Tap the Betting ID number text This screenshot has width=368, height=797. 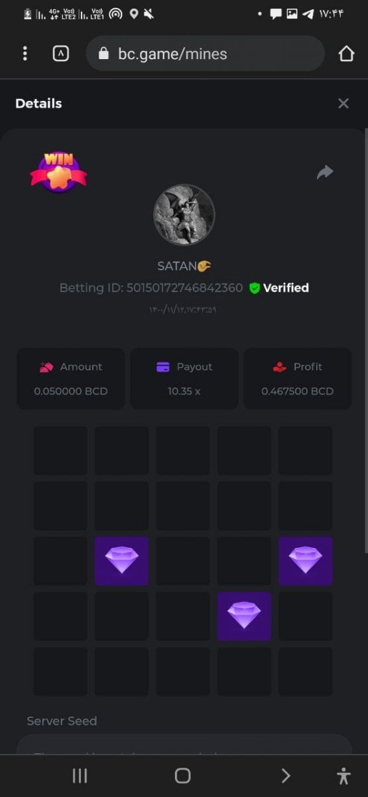pyautogui.click(x=184, y=288)
